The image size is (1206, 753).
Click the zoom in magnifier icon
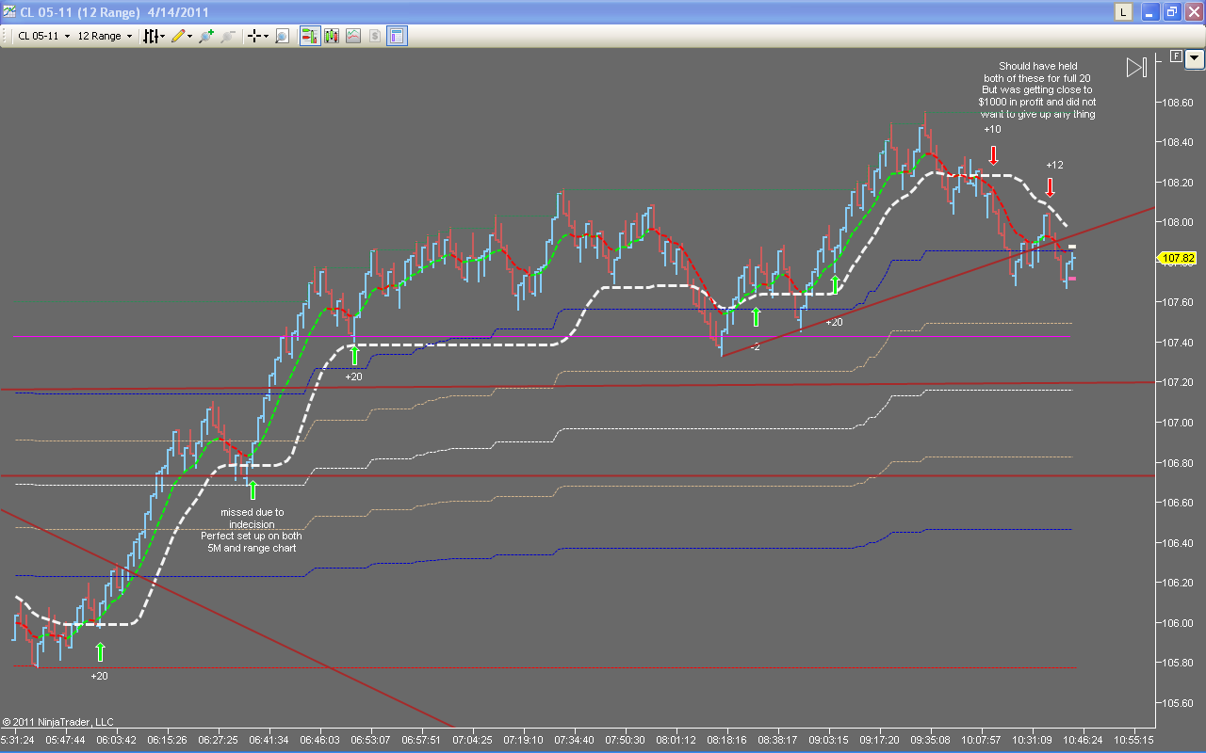coord(206,36)
